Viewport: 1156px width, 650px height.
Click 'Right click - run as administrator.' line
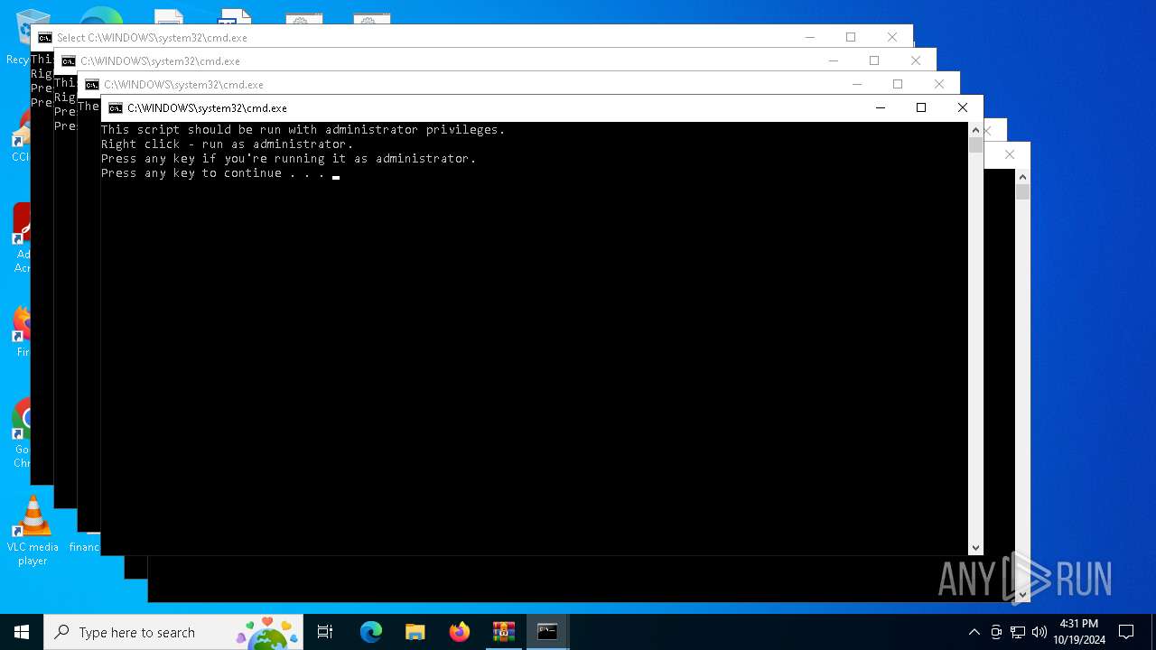(227, 144)
